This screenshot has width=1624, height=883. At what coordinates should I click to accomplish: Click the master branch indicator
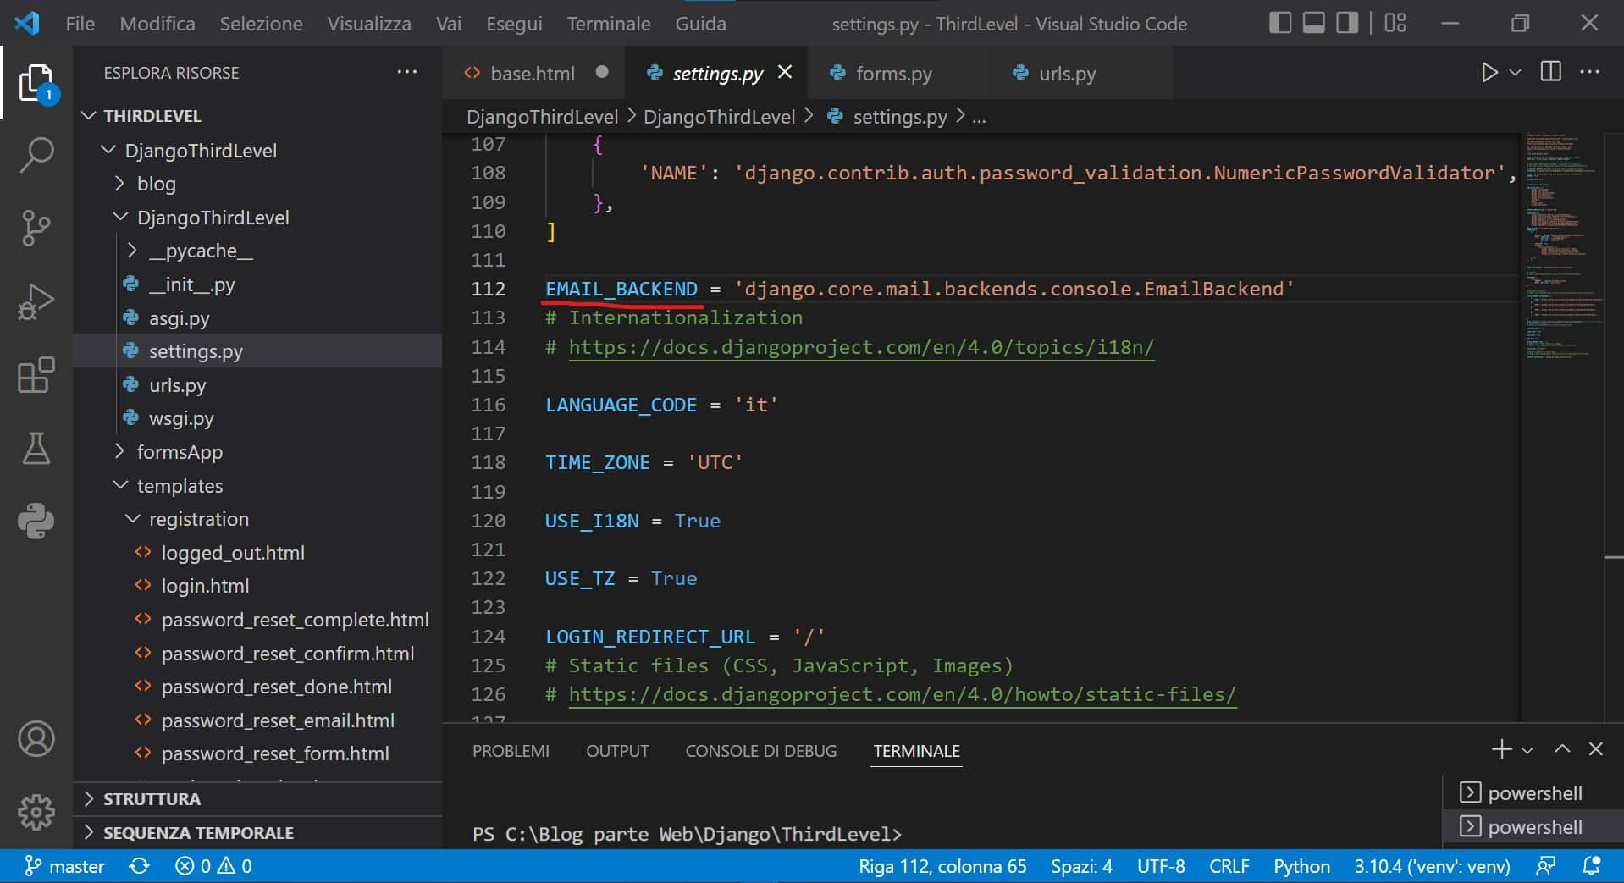coord(64,866)
